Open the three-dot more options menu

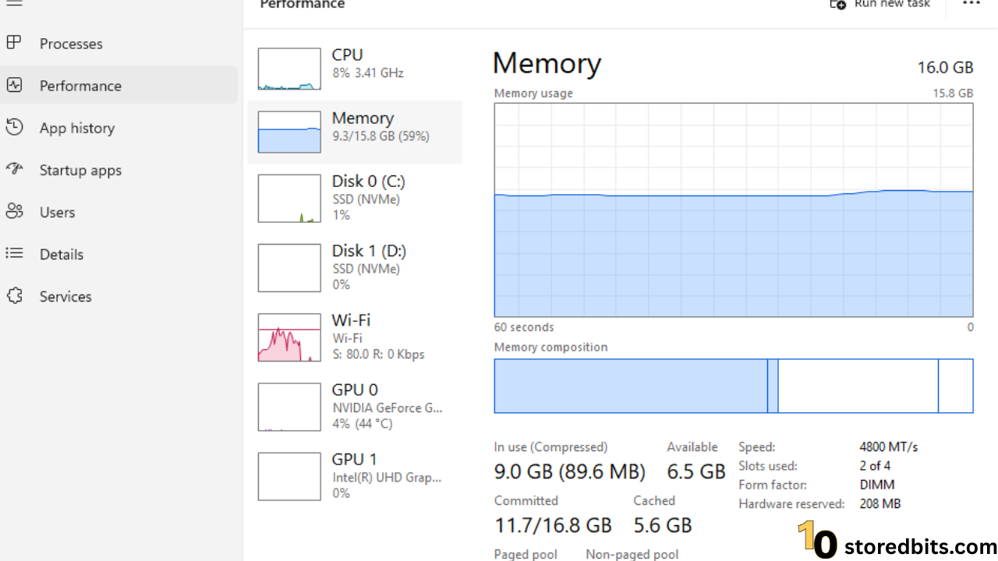pos(971,5)
